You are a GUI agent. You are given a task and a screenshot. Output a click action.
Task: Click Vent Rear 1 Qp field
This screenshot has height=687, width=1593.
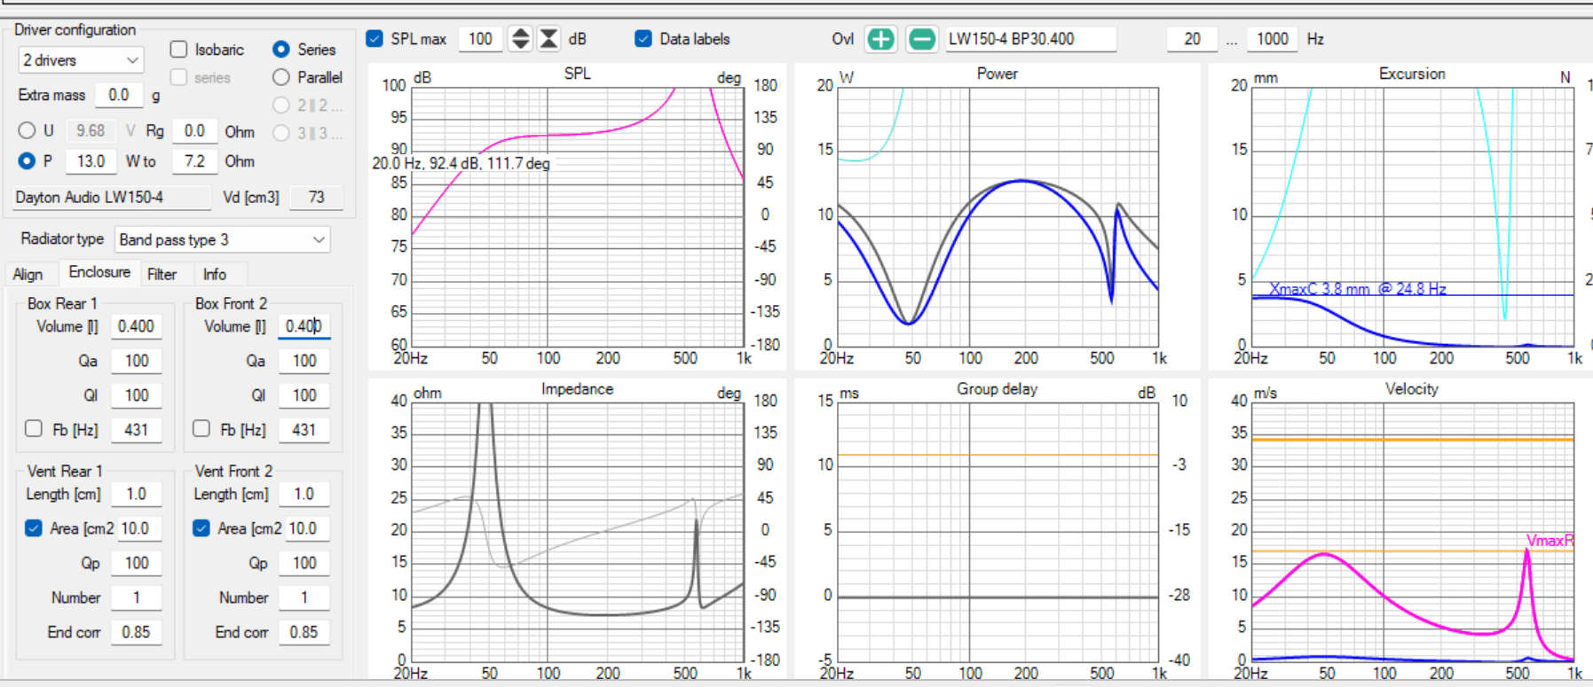(x=136, y=563)
